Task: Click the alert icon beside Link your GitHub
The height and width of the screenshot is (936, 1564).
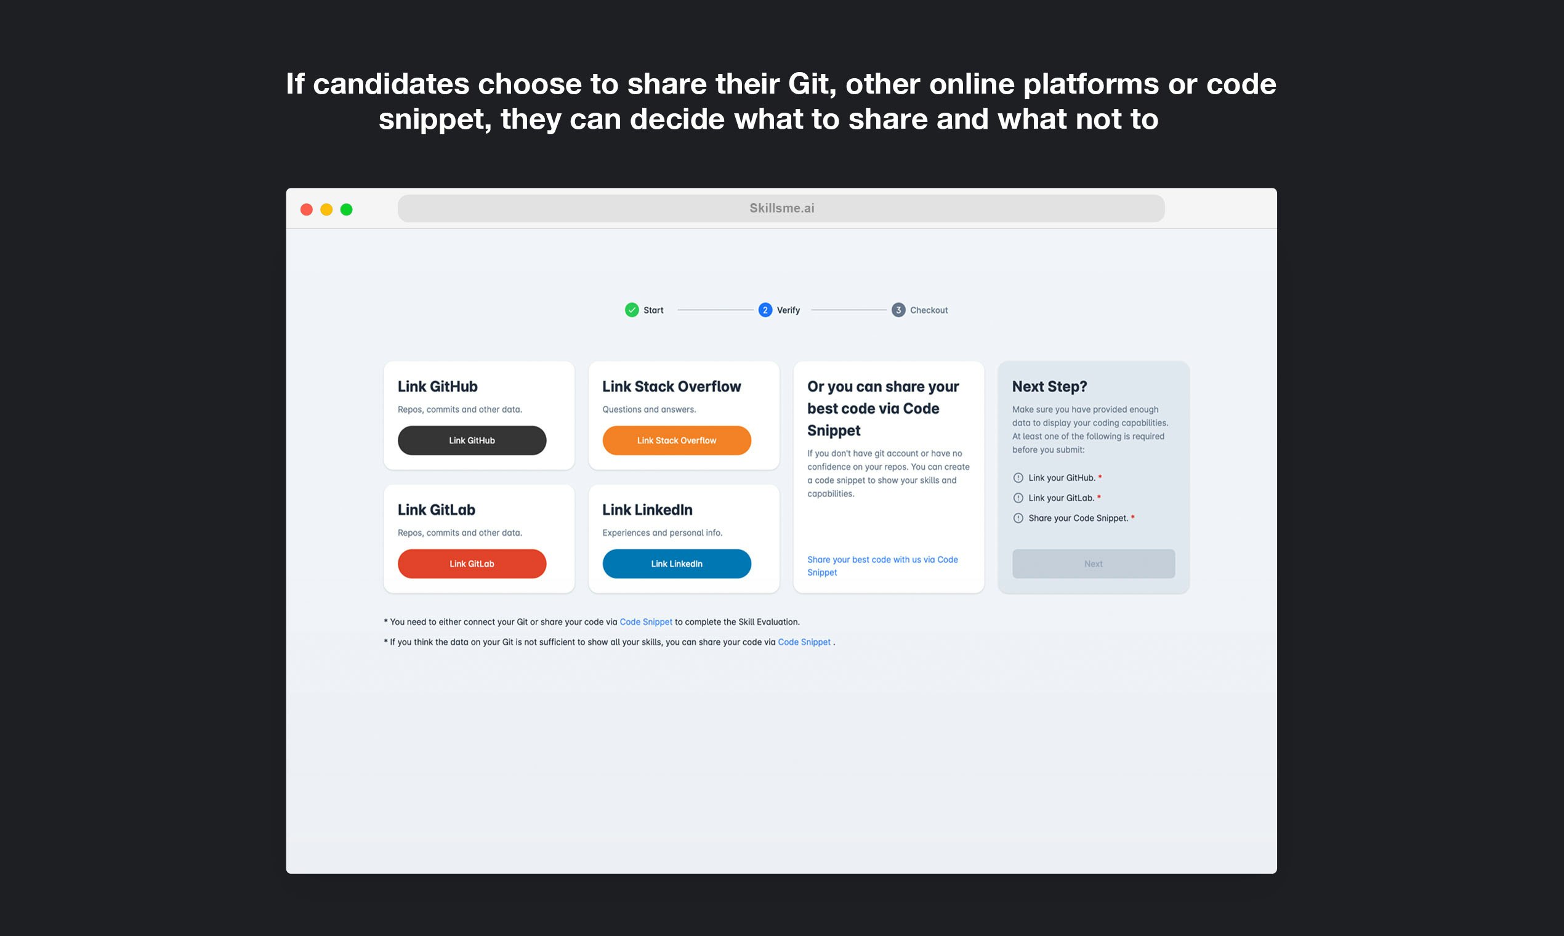Action: (1018, 477)
